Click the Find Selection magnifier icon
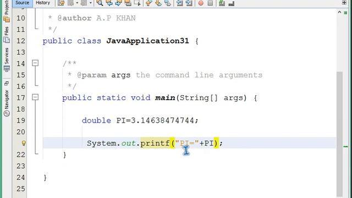Screen dimensions: 352x198 (100, 3)
